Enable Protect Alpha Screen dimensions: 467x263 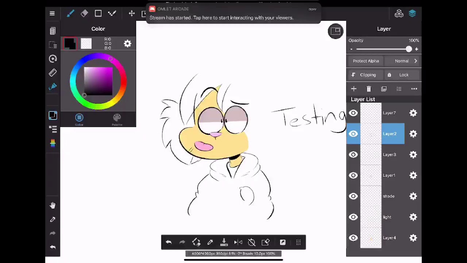pyautogui.click(x=366, y=61)
